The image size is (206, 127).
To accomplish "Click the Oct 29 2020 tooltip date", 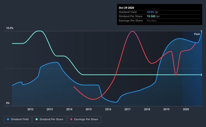I will [126, 8].
